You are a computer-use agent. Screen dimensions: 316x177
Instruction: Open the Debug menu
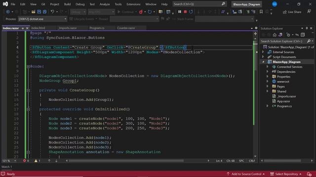(80, 4)
